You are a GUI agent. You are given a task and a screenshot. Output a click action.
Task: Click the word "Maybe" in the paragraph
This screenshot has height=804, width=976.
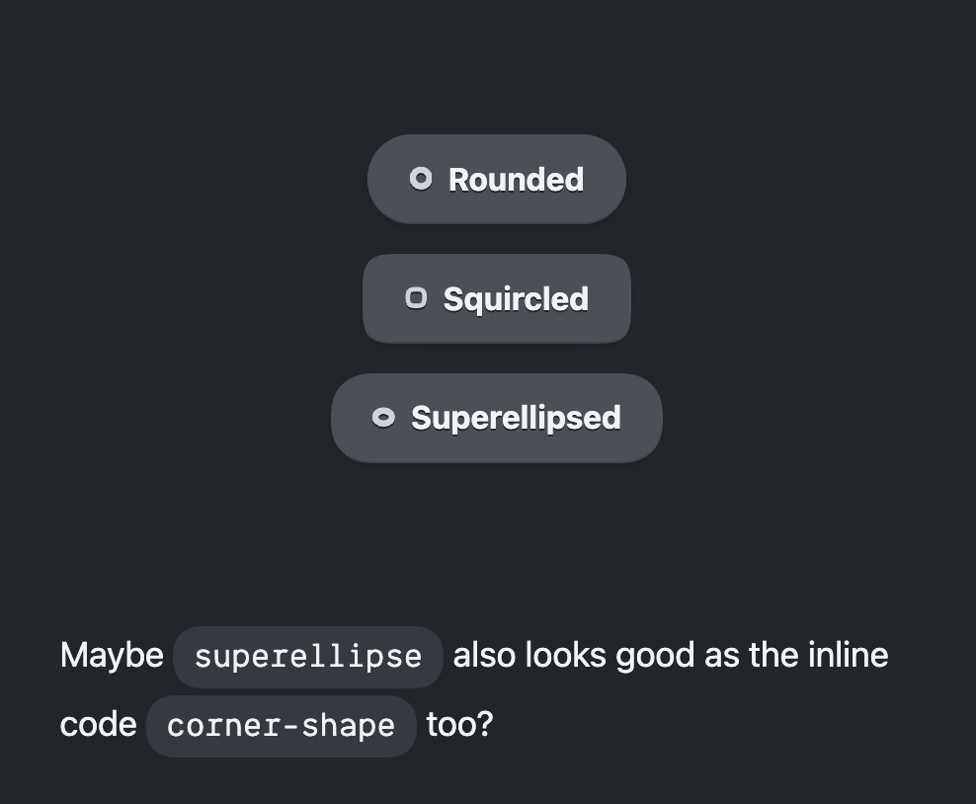(112, 656)
